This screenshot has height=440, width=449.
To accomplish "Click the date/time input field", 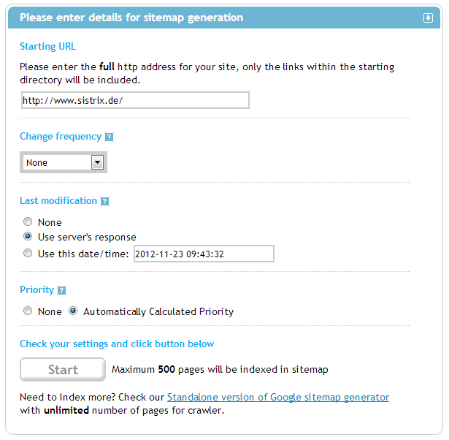I will (x=204, y=254).
